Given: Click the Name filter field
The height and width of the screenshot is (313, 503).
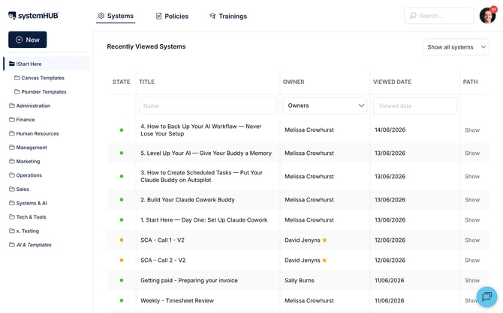Looking at the screenshot, I should pyautogui.click(x=208, y=106).
